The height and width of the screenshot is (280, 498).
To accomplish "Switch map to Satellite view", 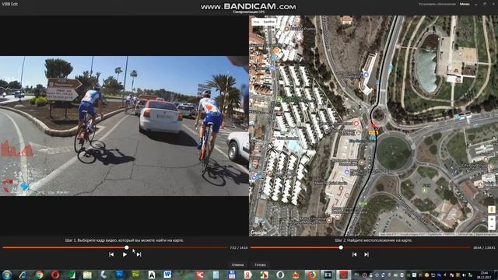I will pos(269,22).
